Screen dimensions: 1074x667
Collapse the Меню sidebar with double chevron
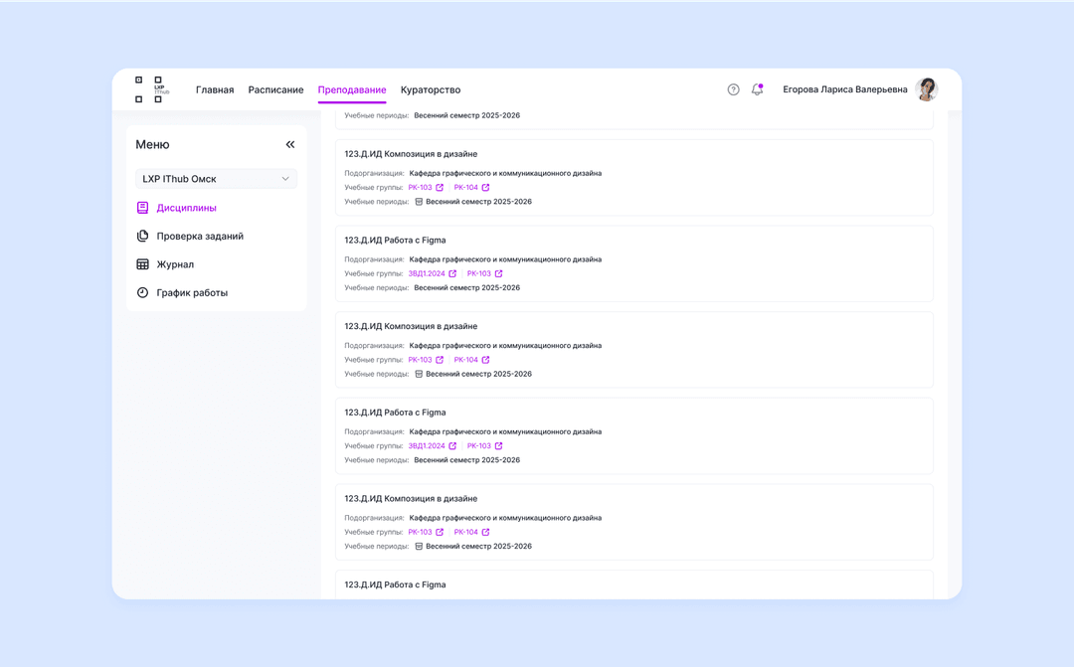click(x=290, y=144)
